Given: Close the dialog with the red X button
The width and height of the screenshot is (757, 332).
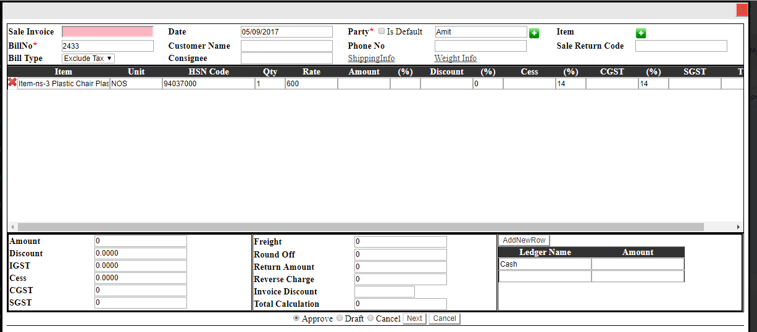Looking at the screenshot, I should coord(742,10).
